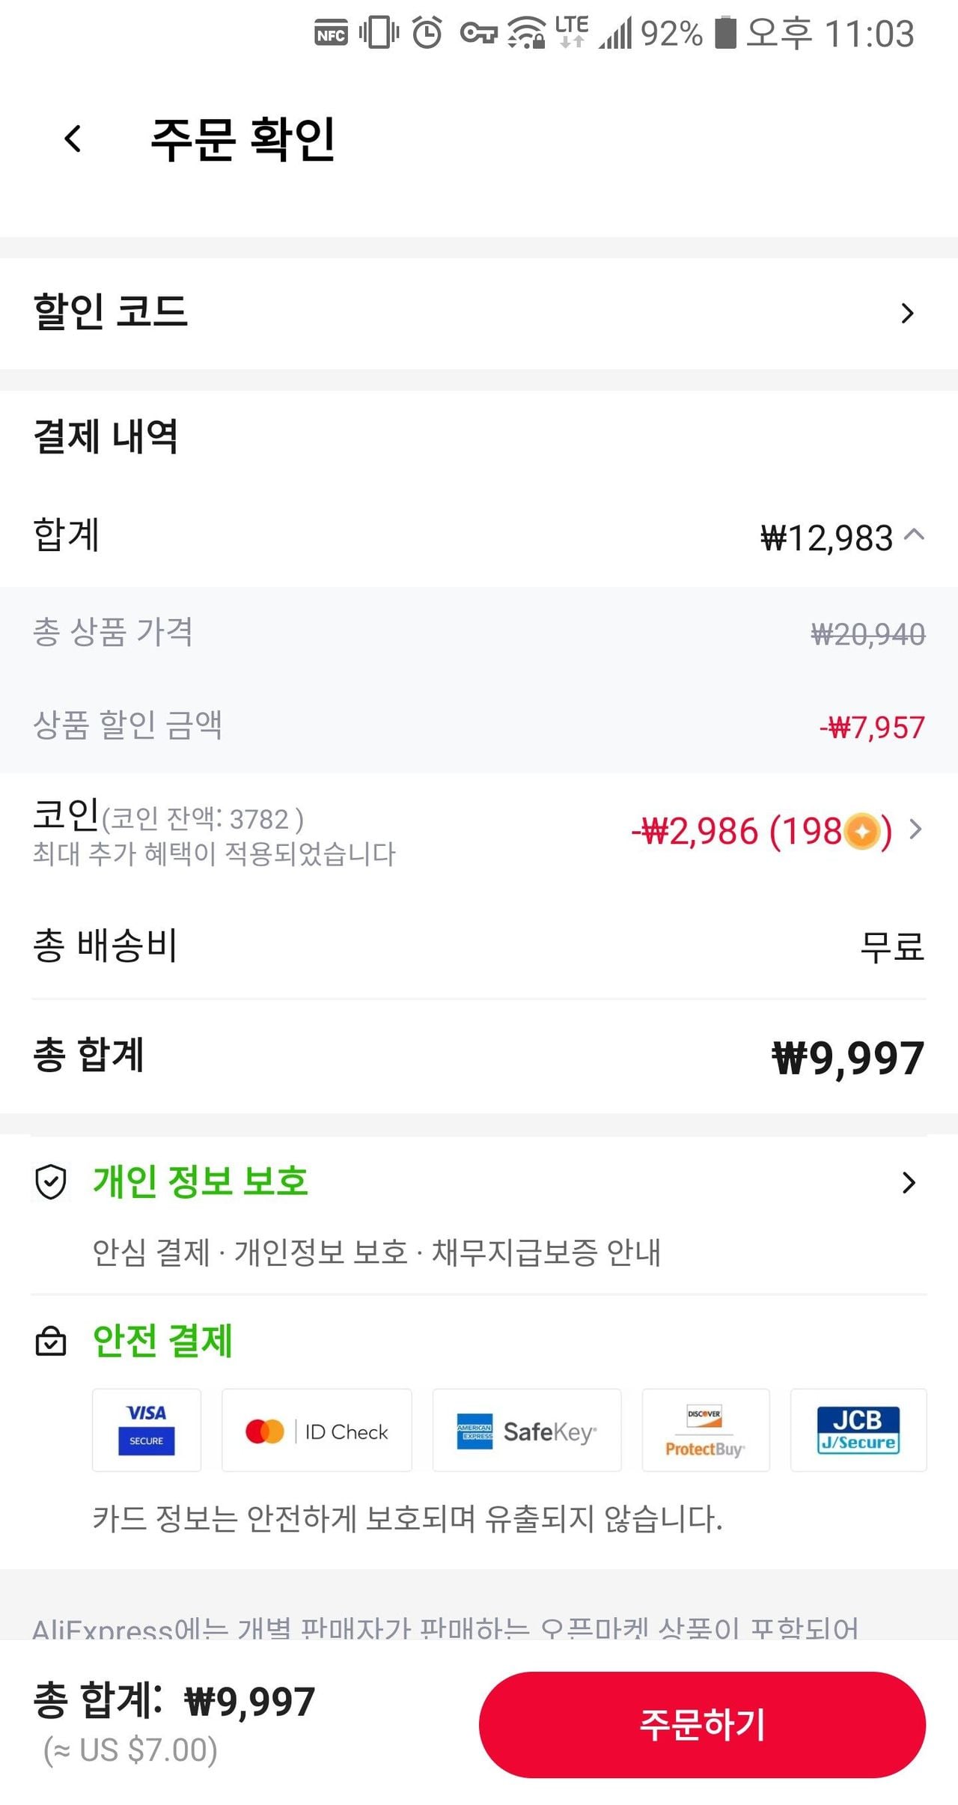
Task: Tap the secure payment bag icon
Action: point(51,1341)
